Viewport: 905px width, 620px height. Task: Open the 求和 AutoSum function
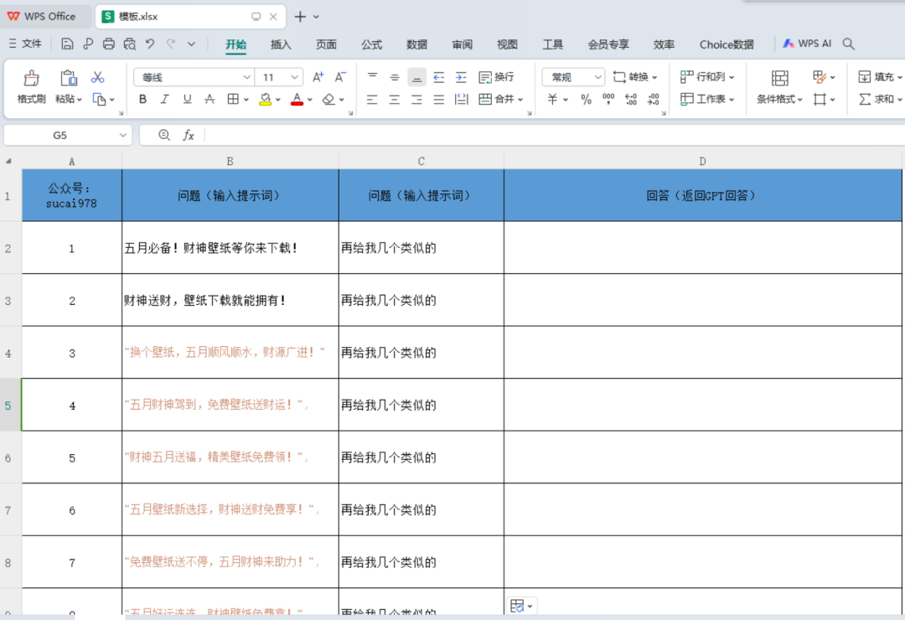point(882,99)
